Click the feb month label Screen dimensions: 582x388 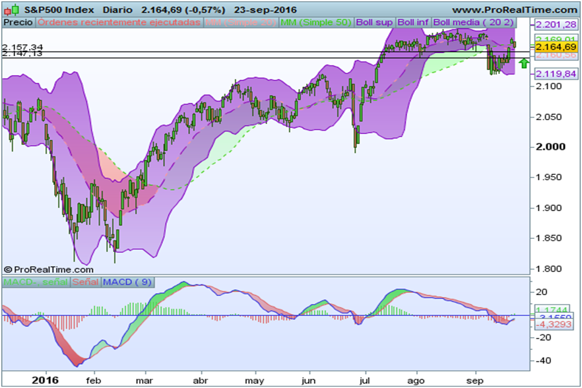(94, 381)
